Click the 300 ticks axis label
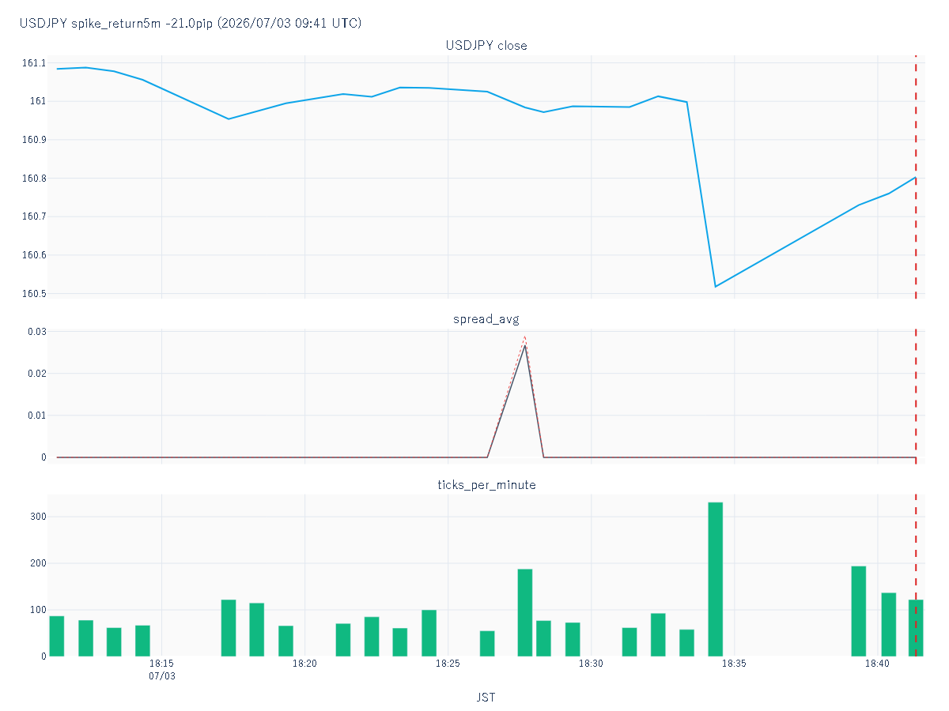The image size is (949, 711). (36, 517)
